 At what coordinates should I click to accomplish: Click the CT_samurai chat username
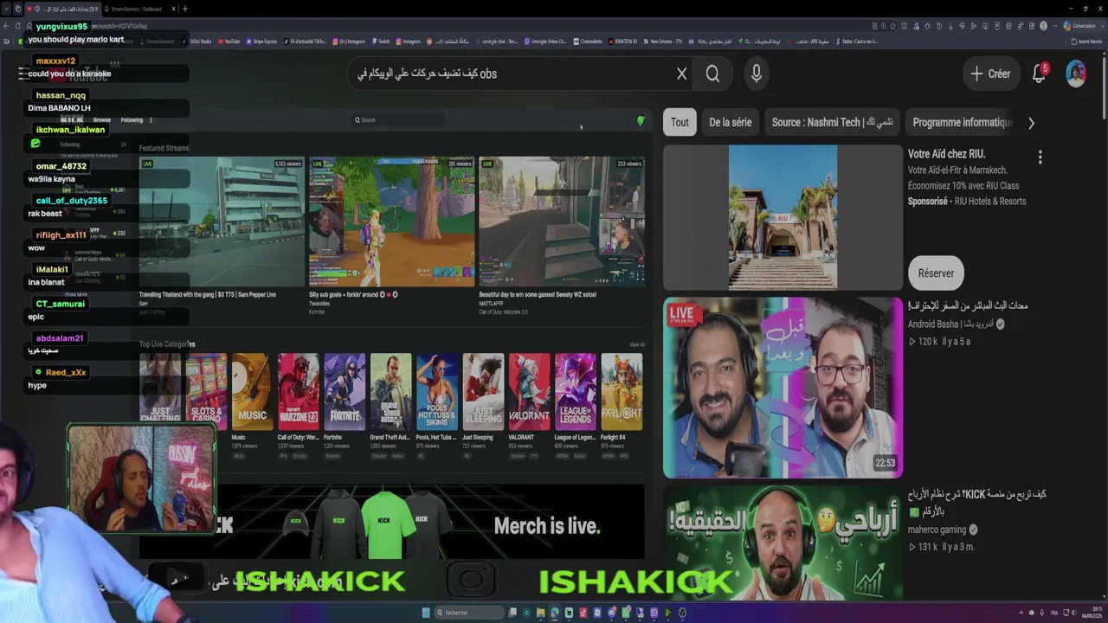61,304
